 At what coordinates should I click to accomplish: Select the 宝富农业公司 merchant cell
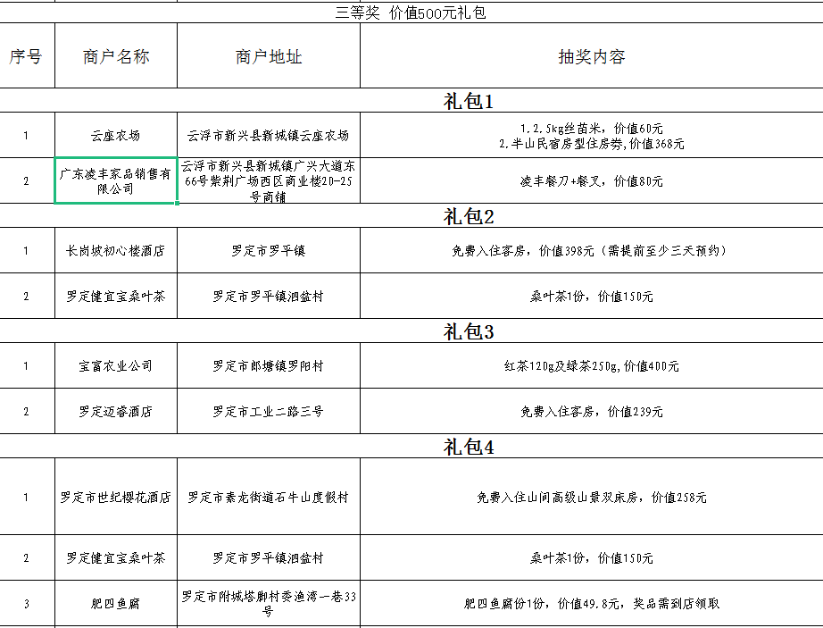116,366
